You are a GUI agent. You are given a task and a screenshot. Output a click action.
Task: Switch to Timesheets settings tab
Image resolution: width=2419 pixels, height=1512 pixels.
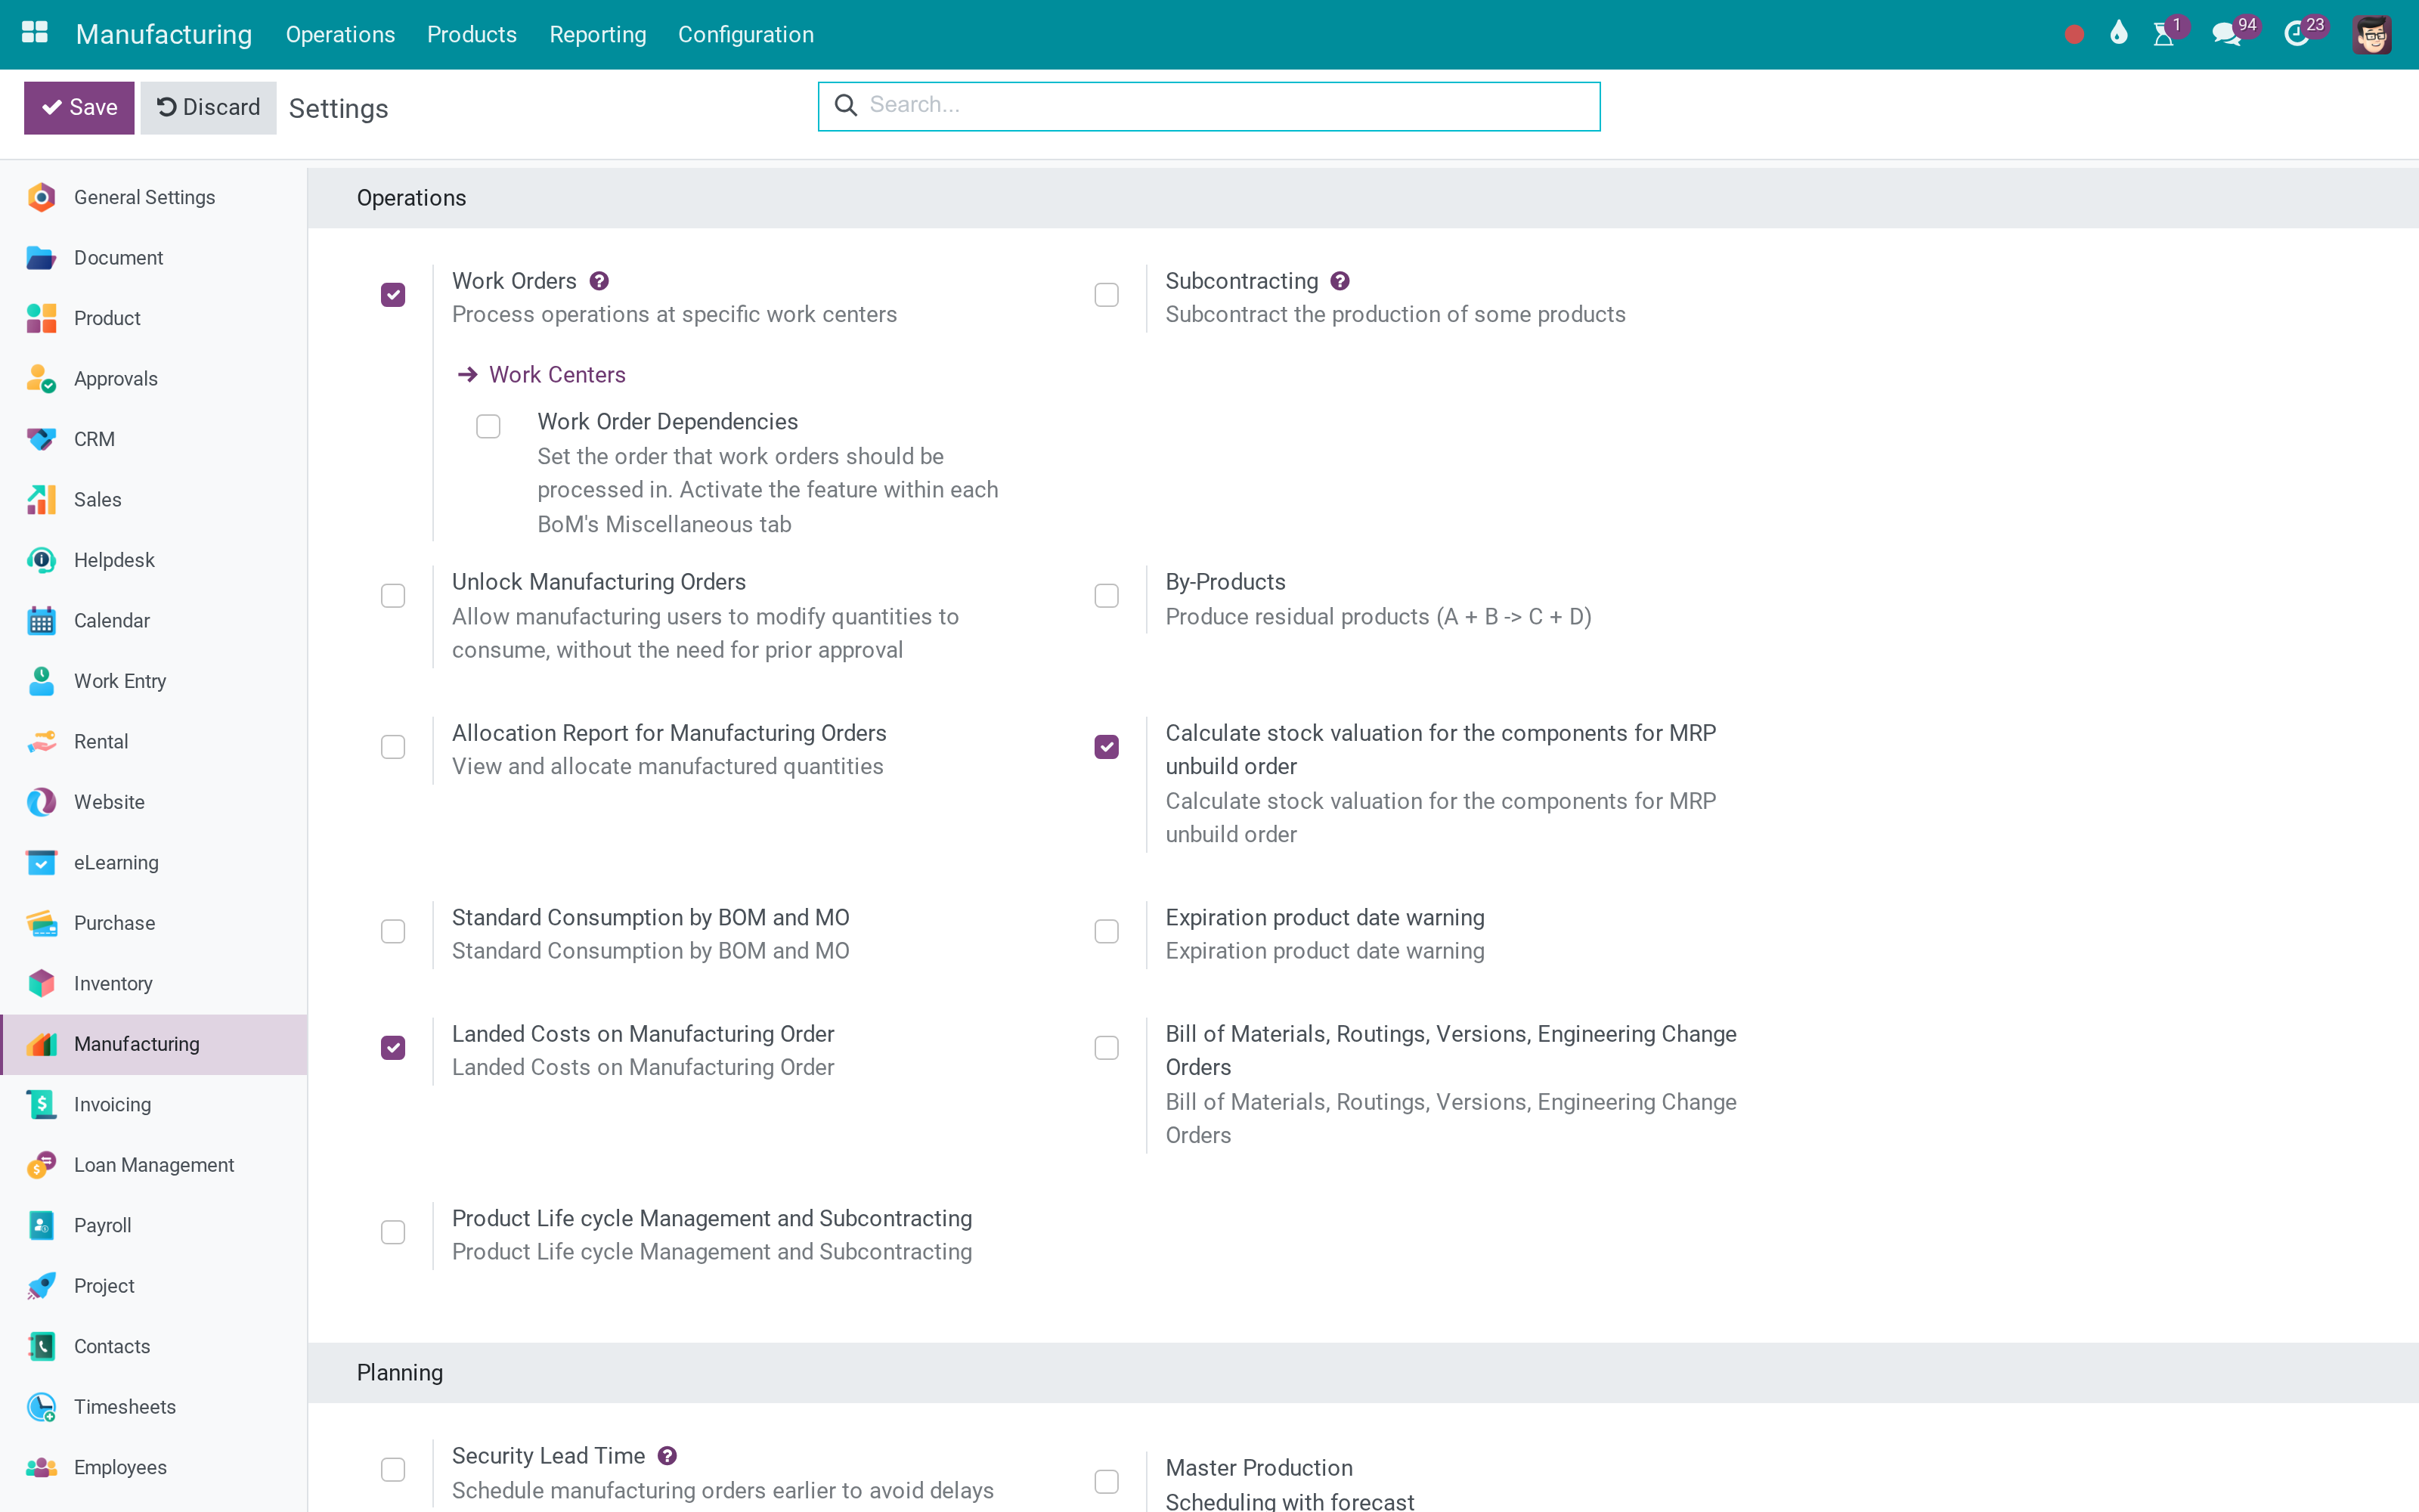coord(153,1407)
